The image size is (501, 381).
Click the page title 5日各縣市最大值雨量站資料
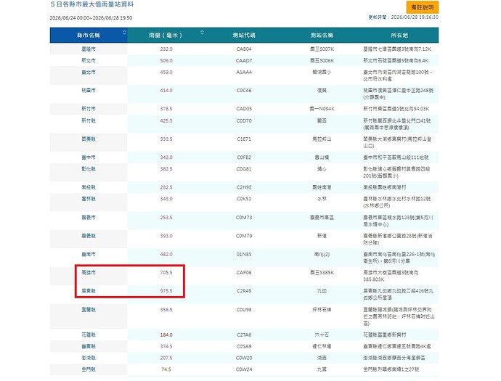[92, 4]
